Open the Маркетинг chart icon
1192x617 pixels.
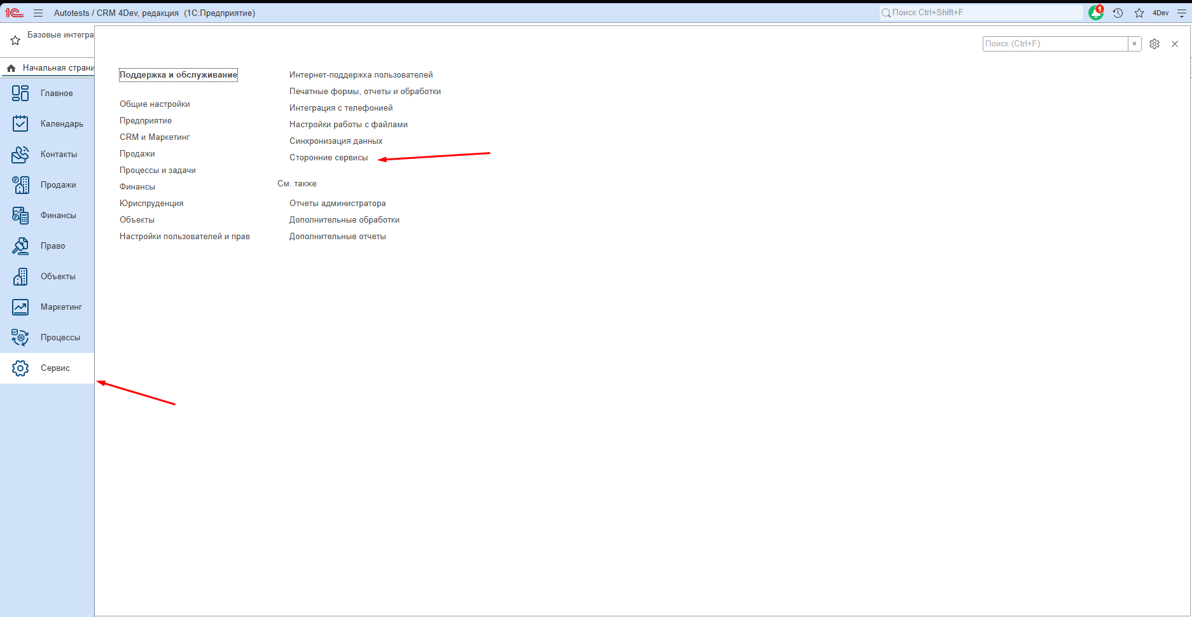(x=20, y=307)
